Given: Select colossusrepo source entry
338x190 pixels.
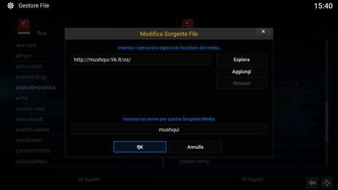Looking at the screenshot, I should click(x=31, y=161).
